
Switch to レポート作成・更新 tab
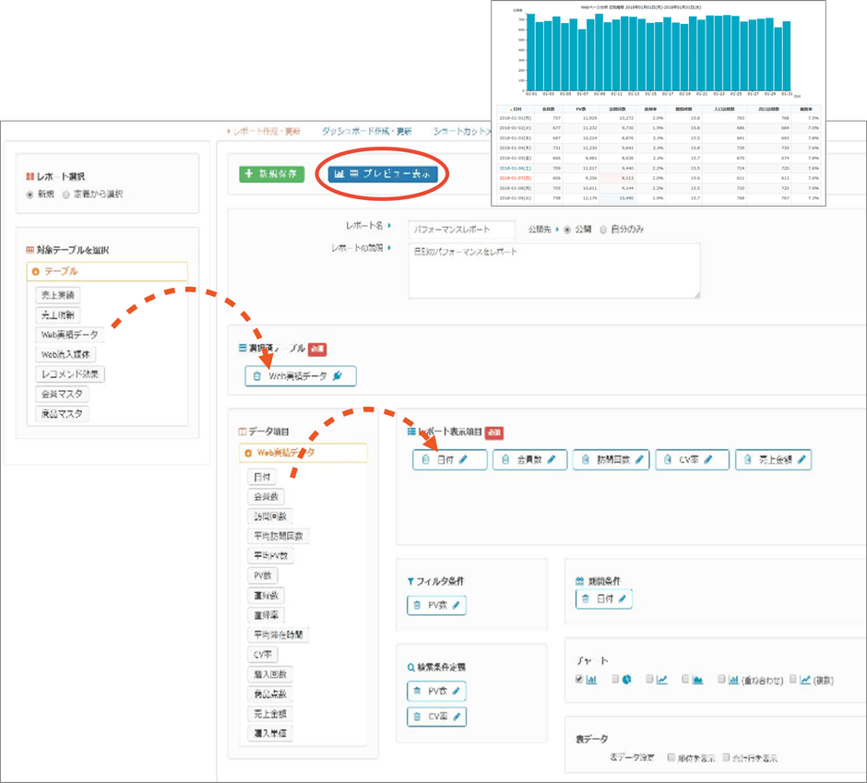tap(265, 132)
